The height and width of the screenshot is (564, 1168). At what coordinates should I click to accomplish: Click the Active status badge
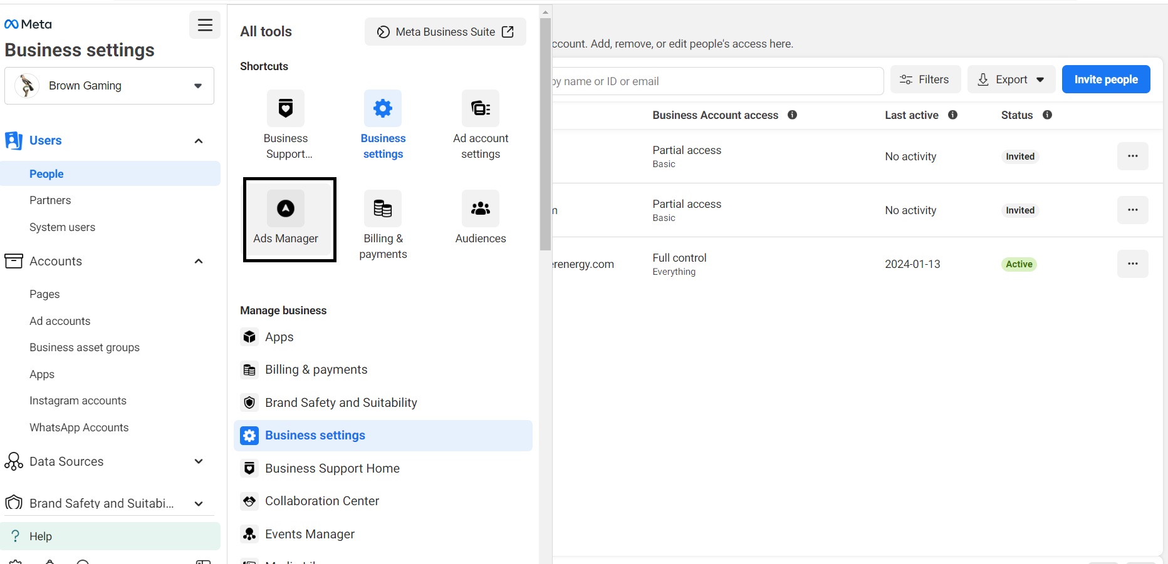pyautogui.click(x=1019, y=264)
